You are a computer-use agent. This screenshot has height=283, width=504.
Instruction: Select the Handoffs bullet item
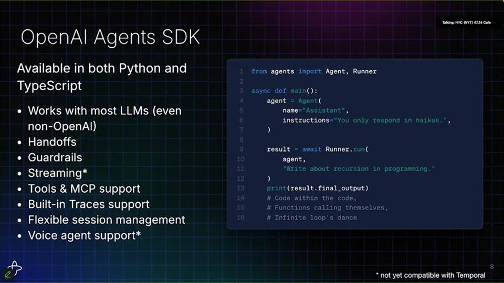[x=52, y=142]
